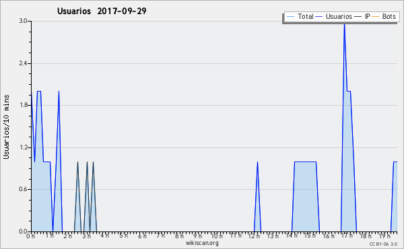Click the '0 h' x-axis label
Image resolution: width=404 pixels, height=249 pixels.
coord(30,236)
